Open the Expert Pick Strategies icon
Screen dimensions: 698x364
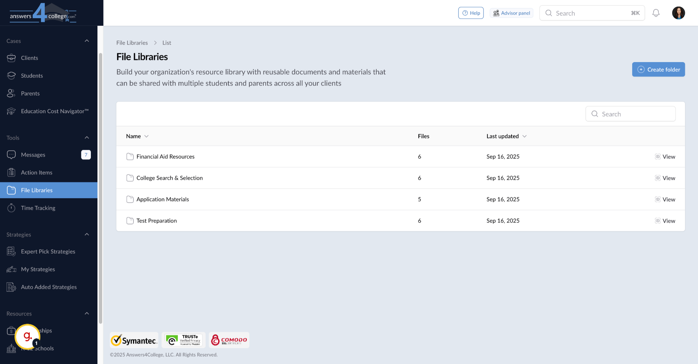[x=11, y=251]
